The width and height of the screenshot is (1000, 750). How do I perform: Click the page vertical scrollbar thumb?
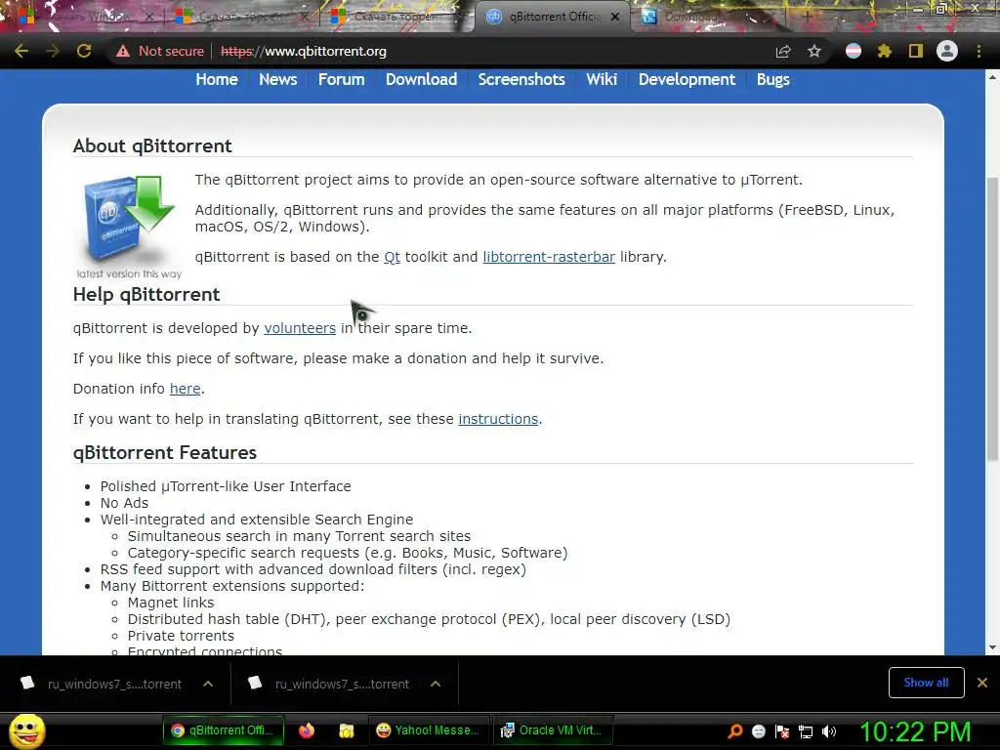click(x=992, y=319)
